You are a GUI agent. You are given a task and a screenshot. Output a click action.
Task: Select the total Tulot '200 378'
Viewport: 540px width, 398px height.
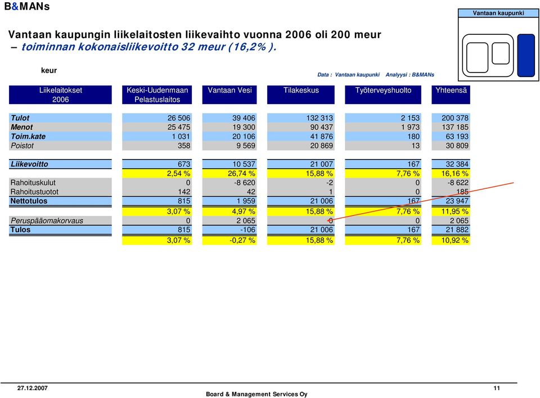(x=455, y=117)
